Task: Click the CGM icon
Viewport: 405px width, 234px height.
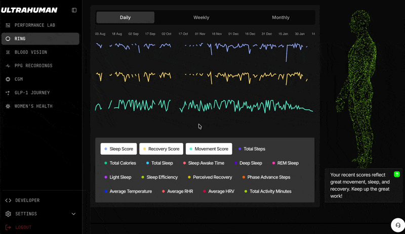Action: (8, 79)
